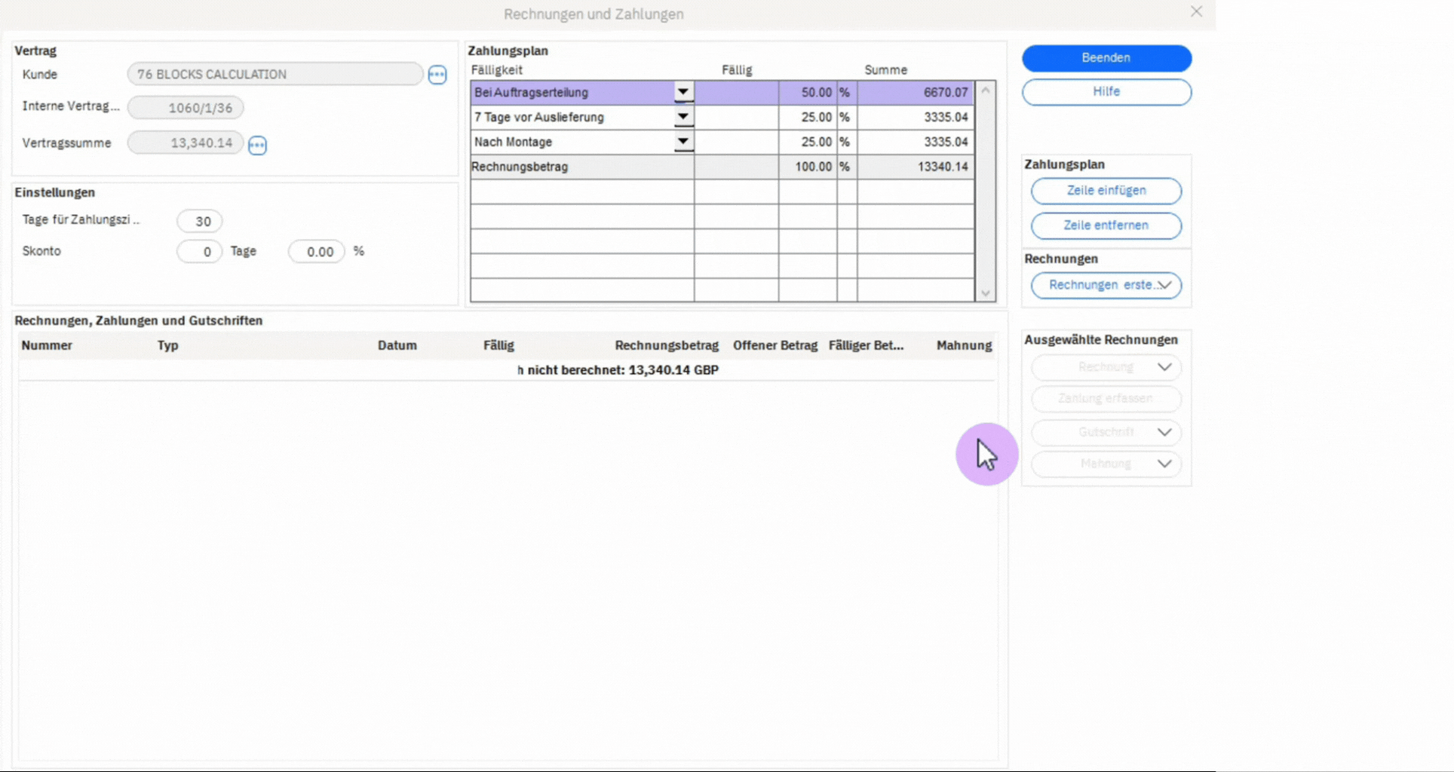Select the 50.00 percent cell
Image resolution: width=1454 pixels, height=772 pixels.
point(807,93)
